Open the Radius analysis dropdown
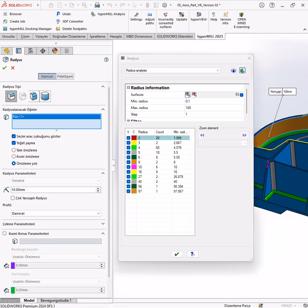The width and height of the screenshot is (308, 308). 173,70
